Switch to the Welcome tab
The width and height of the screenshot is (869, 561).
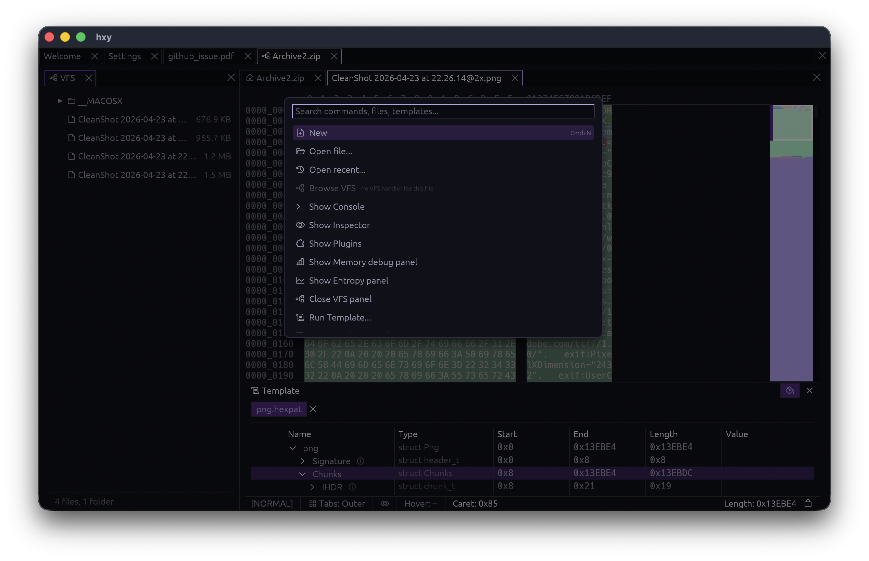63,56
